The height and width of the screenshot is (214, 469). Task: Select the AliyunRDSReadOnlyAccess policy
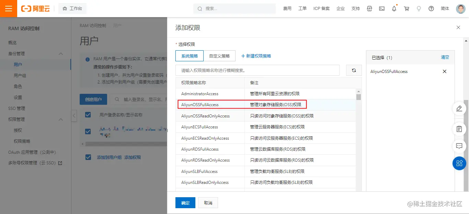point(266,160)
